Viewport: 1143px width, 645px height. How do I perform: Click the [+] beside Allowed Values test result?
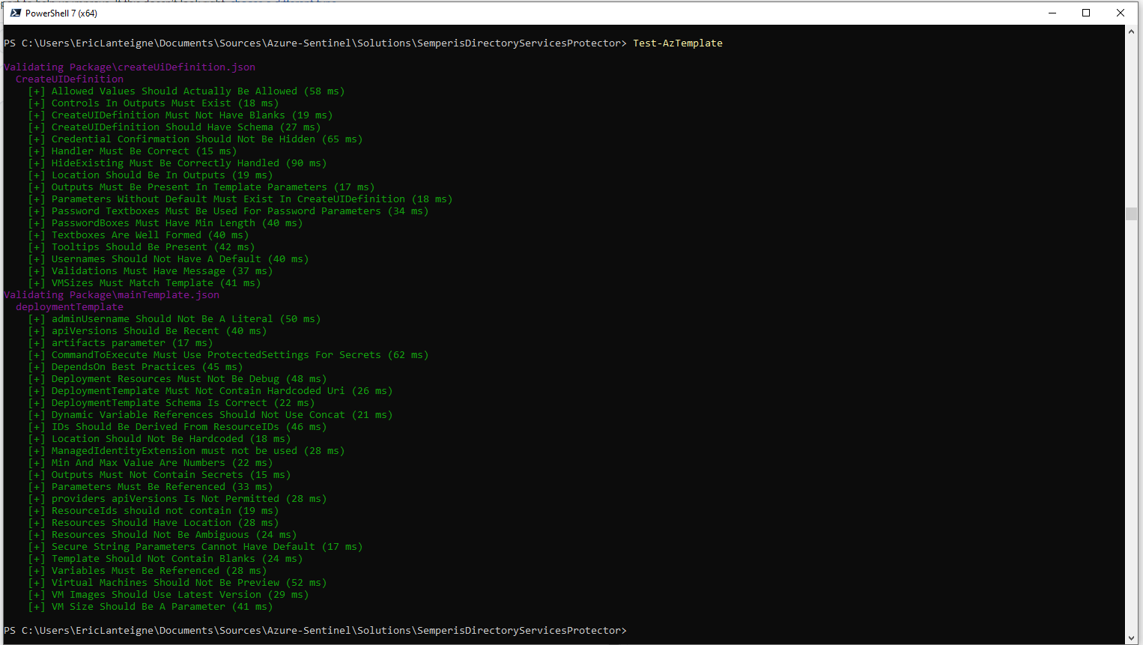36,91
